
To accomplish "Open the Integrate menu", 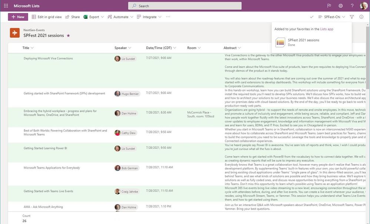I will (149, 17).
